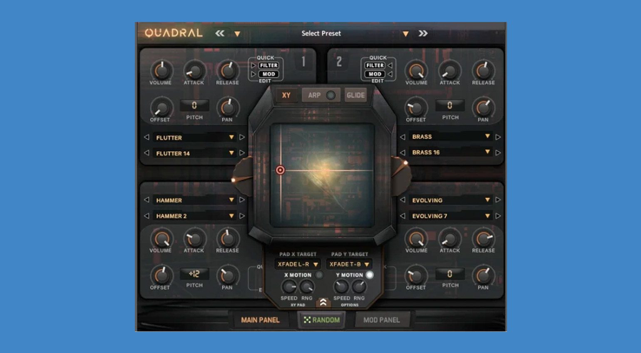Click Hammer layer Pitch value +12

[194, 274]
